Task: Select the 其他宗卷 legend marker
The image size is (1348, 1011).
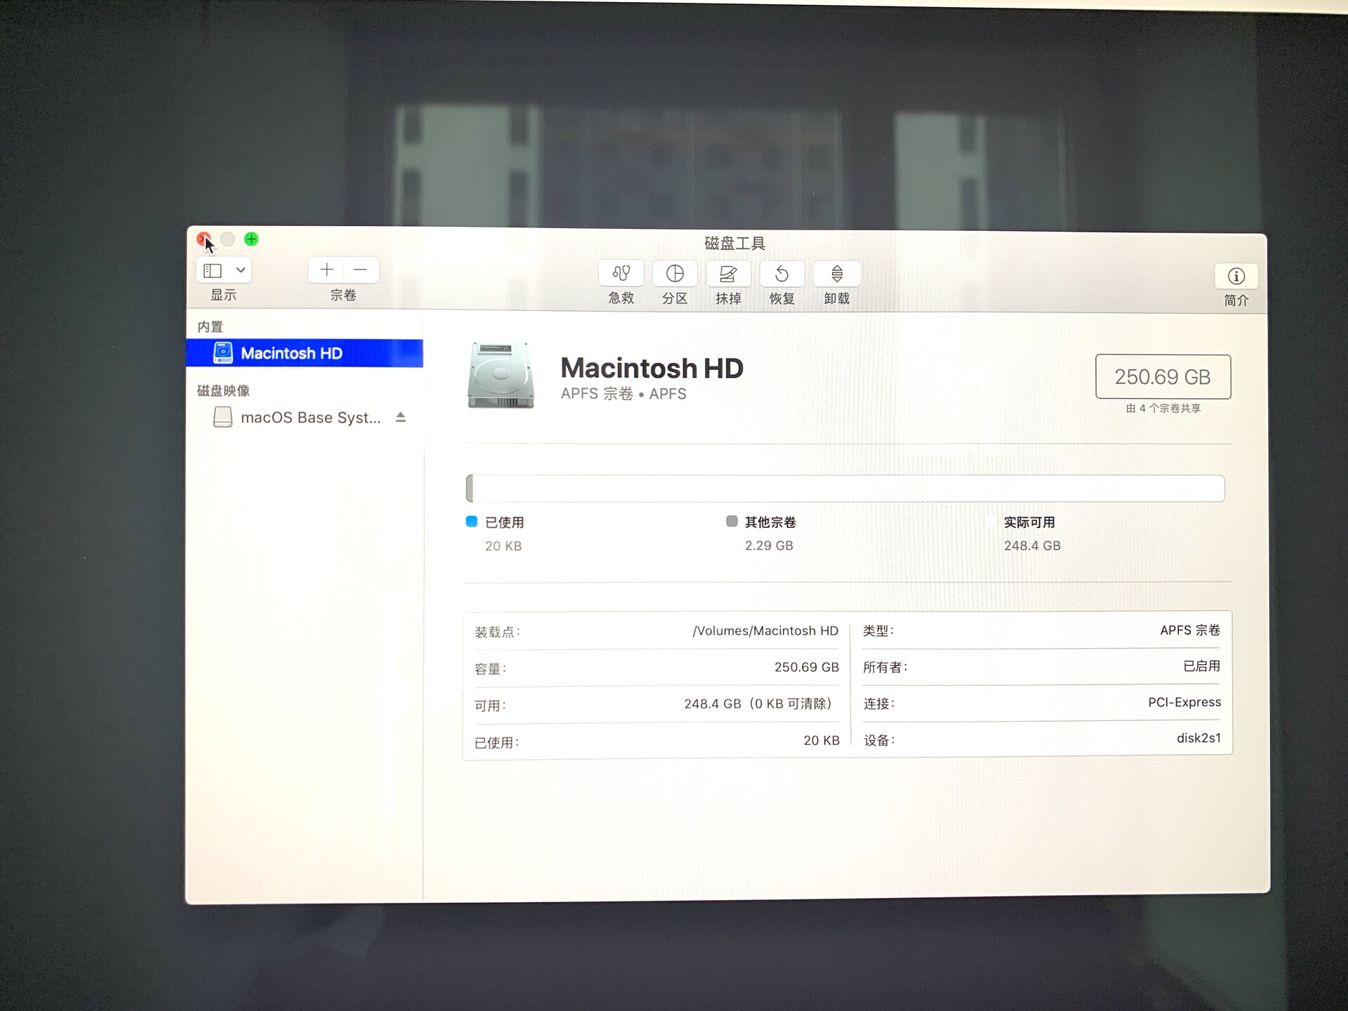Action: point(732,522)
